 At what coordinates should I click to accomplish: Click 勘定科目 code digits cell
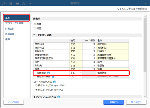[x=89, y=44]
